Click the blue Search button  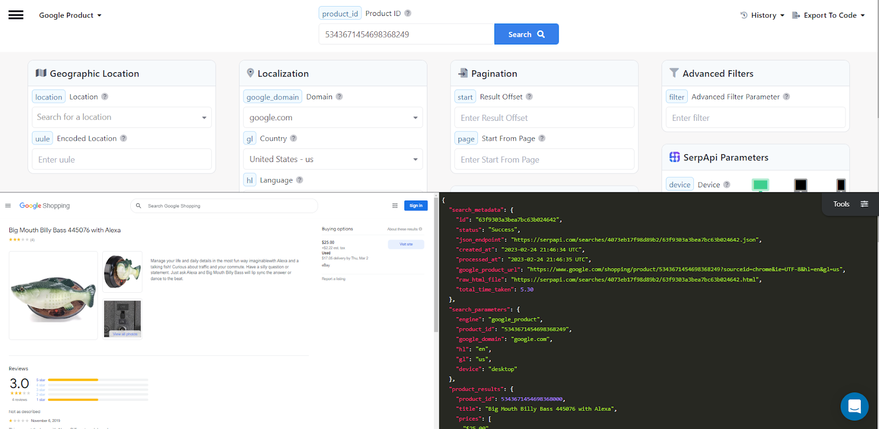click(x=526, y=34)
